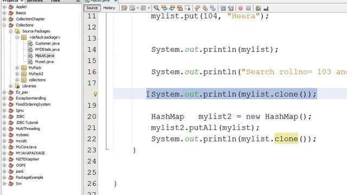Click the Libraries folder icon
This screenshot has height=195, width=347.
point(17,86)
